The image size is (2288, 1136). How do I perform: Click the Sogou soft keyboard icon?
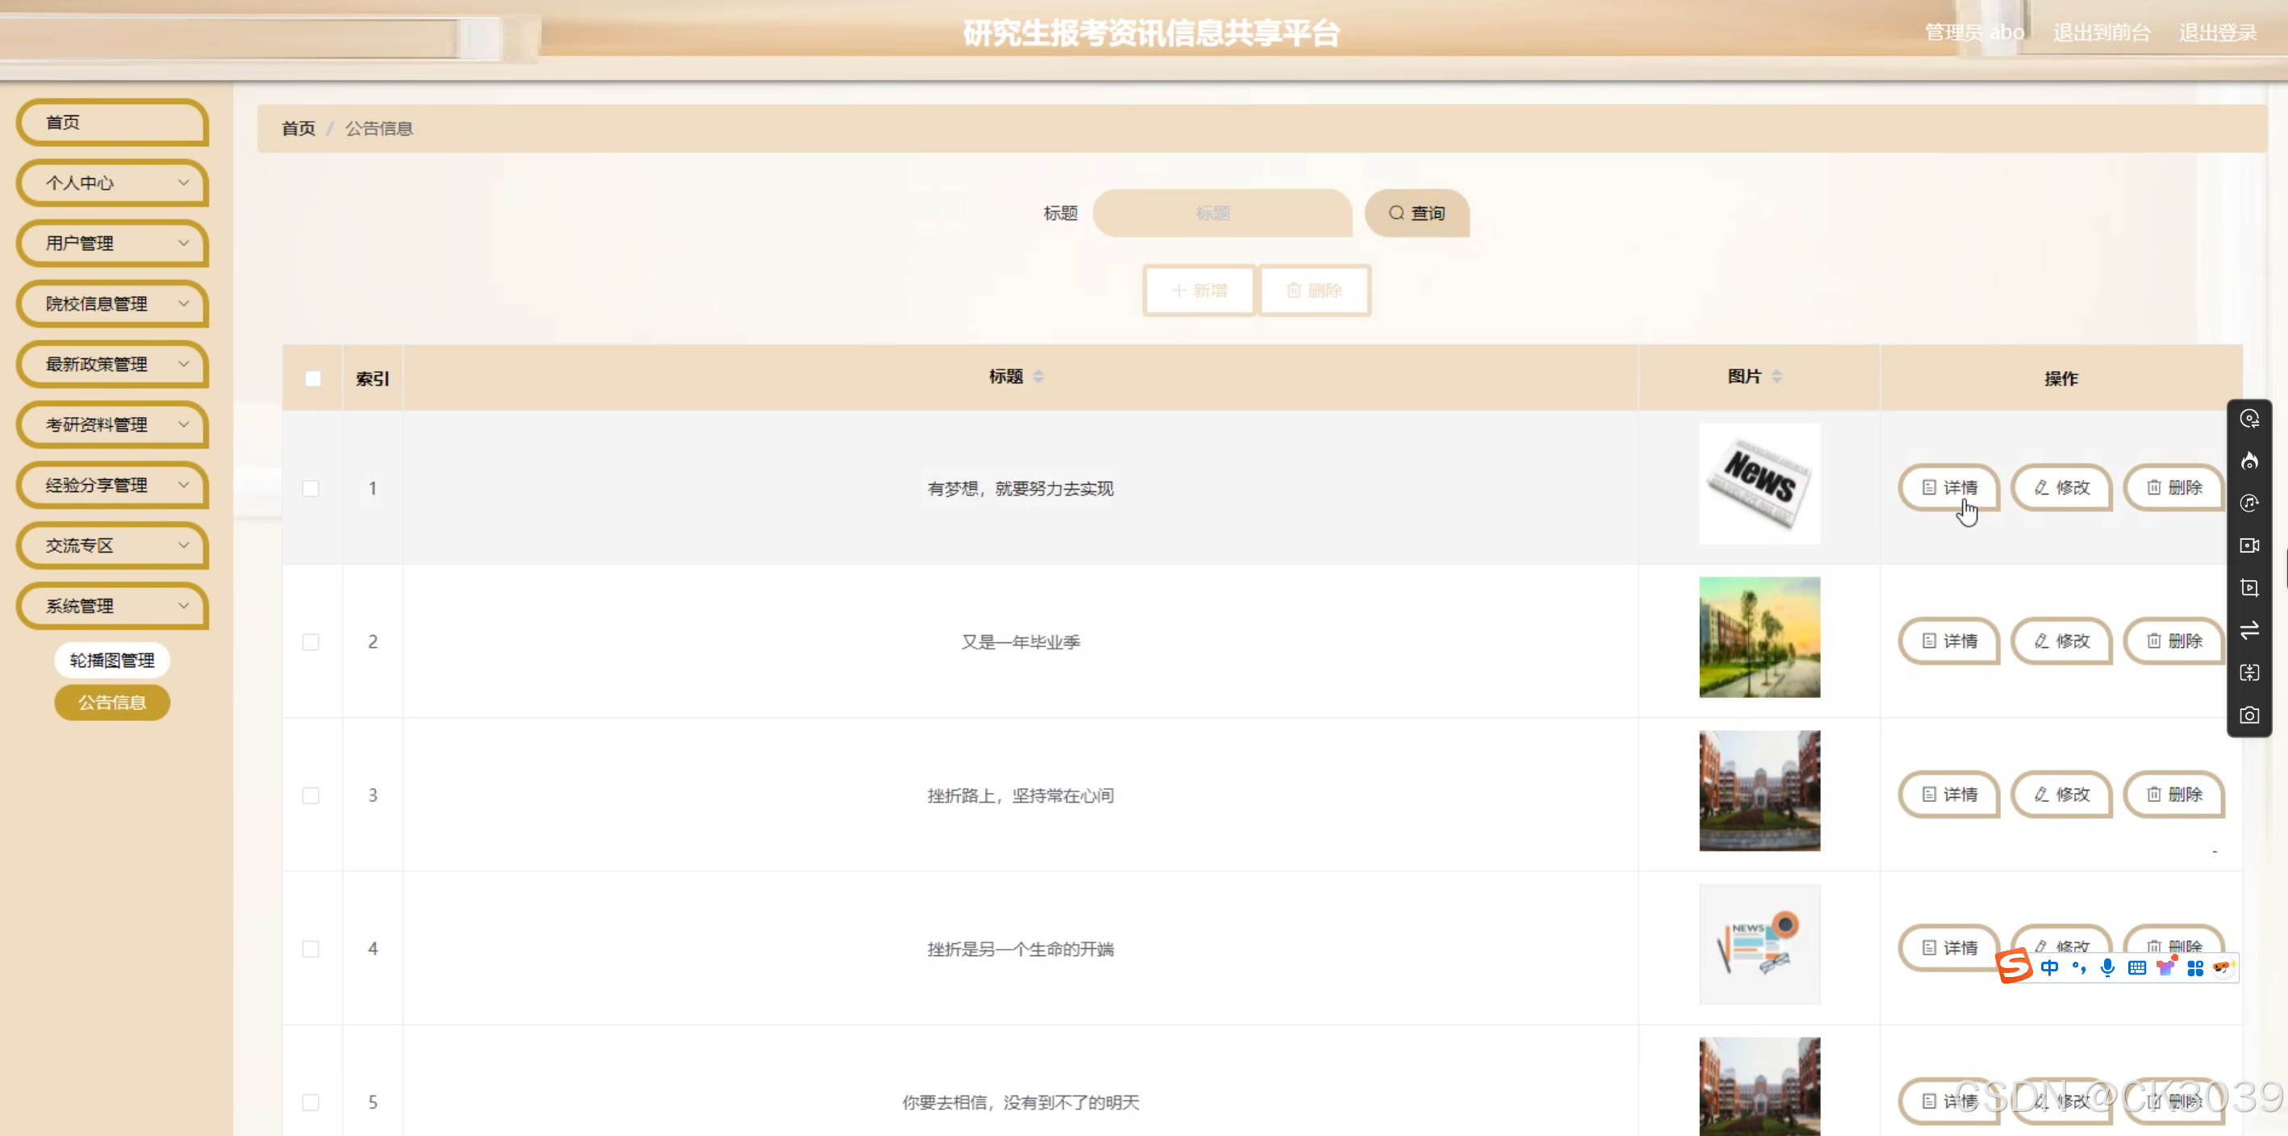coord(2136,967)
